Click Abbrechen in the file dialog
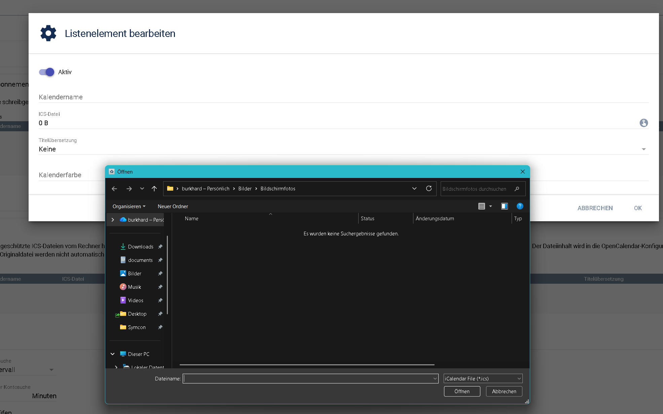Viewport: 663px width, 414px height. (x=504, y=391)
